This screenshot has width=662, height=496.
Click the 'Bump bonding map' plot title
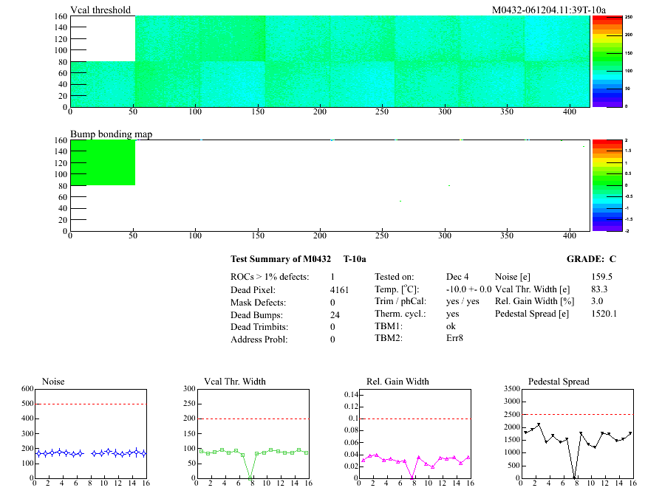pyautogui.click(x=111, y=134)
